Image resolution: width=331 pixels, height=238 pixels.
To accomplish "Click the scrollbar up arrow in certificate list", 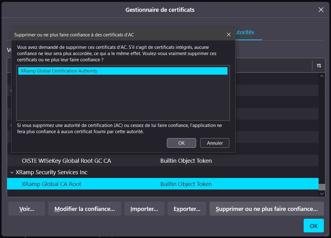I will coord(322,76).
